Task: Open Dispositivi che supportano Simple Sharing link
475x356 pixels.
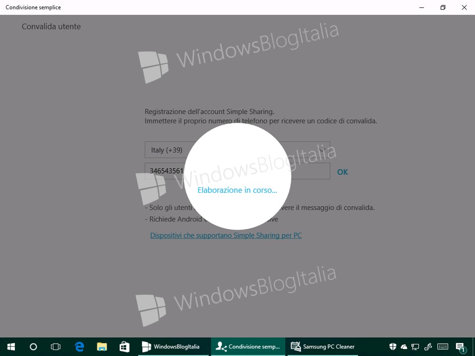Action: pyautogui.click(x=226, y=235)
